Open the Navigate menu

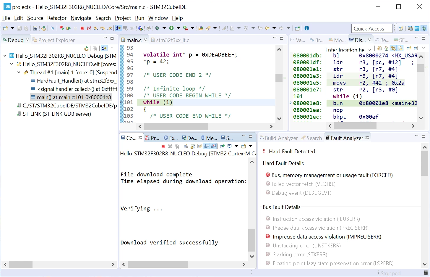(x=81, y=18)
